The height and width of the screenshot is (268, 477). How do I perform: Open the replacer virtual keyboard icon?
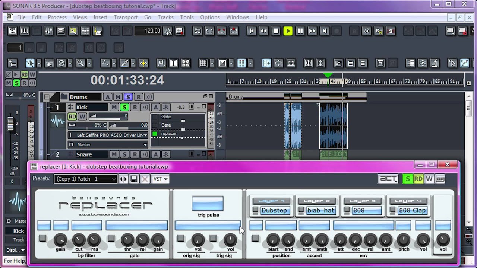click(440, 179)
